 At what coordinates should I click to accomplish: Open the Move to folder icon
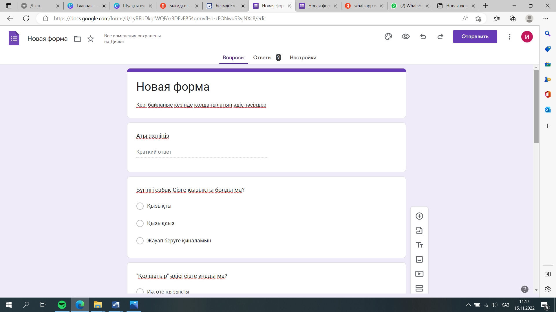click(x=77, y=39)
